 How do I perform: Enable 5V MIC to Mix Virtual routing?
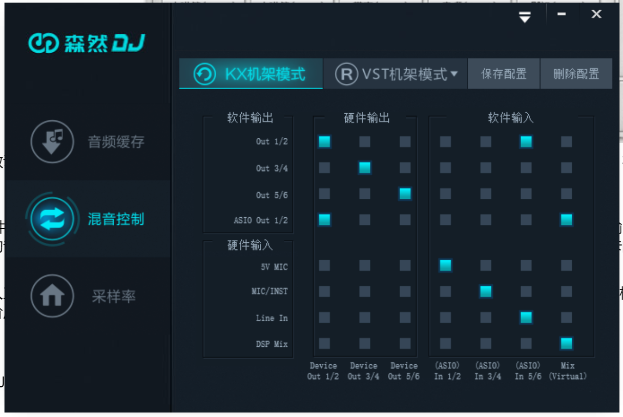pos(566,265)
